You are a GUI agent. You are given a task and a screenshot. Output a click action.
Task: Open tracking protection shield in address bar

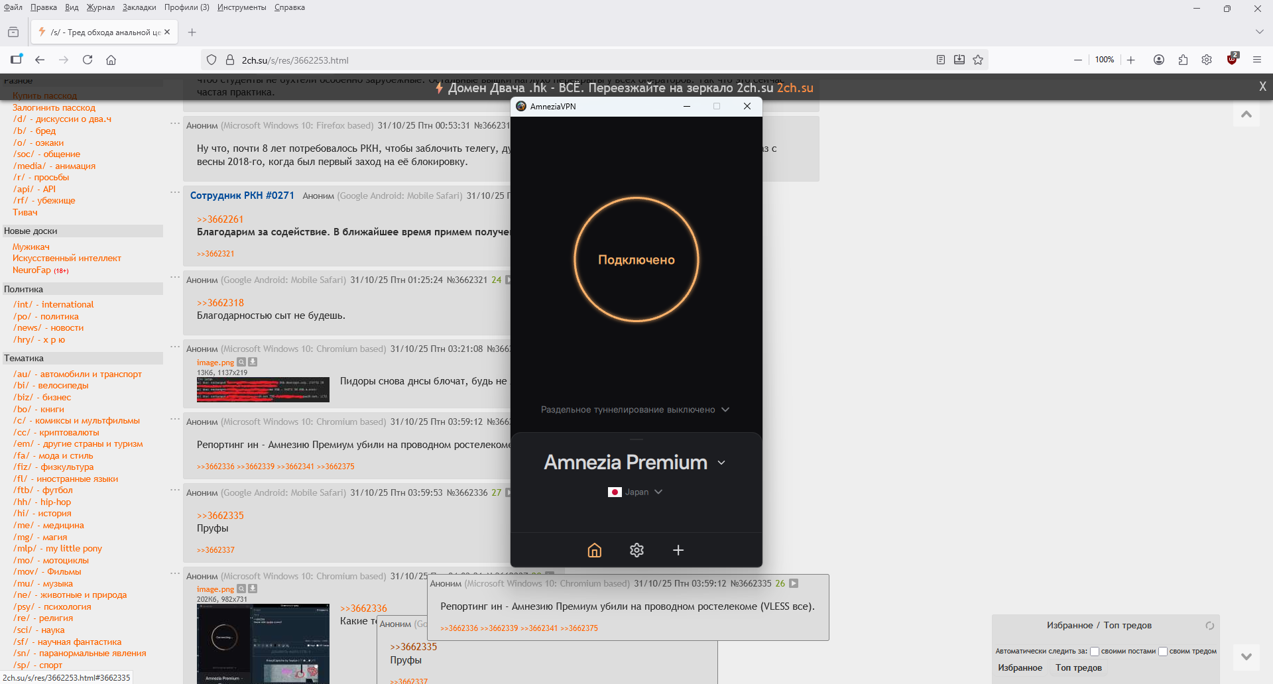pyautogui.click(x=212, y=60)
